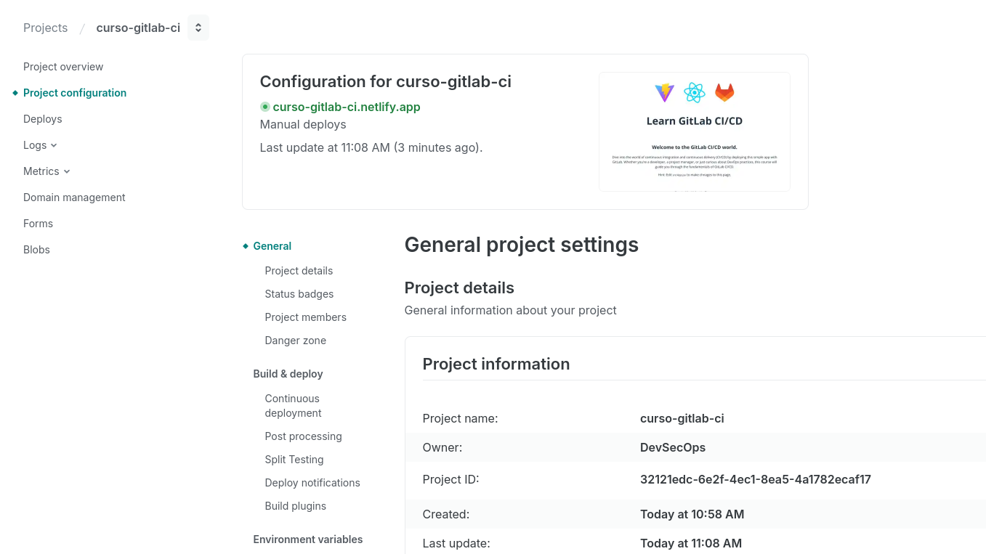Go to Projects in the breadcrumb
Screen dimensions: 986x554
45,28
